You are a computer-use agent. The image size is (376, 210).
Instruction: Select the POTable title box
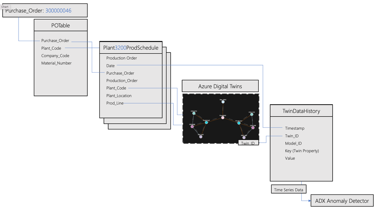(x=61, y=25)
